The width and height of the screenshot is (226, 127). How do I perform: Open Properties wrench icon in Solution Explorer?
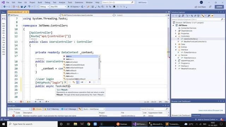point(209,16)
